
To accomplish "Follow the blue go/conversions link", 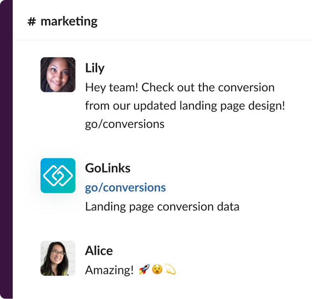I will click(x=125, y=188).
